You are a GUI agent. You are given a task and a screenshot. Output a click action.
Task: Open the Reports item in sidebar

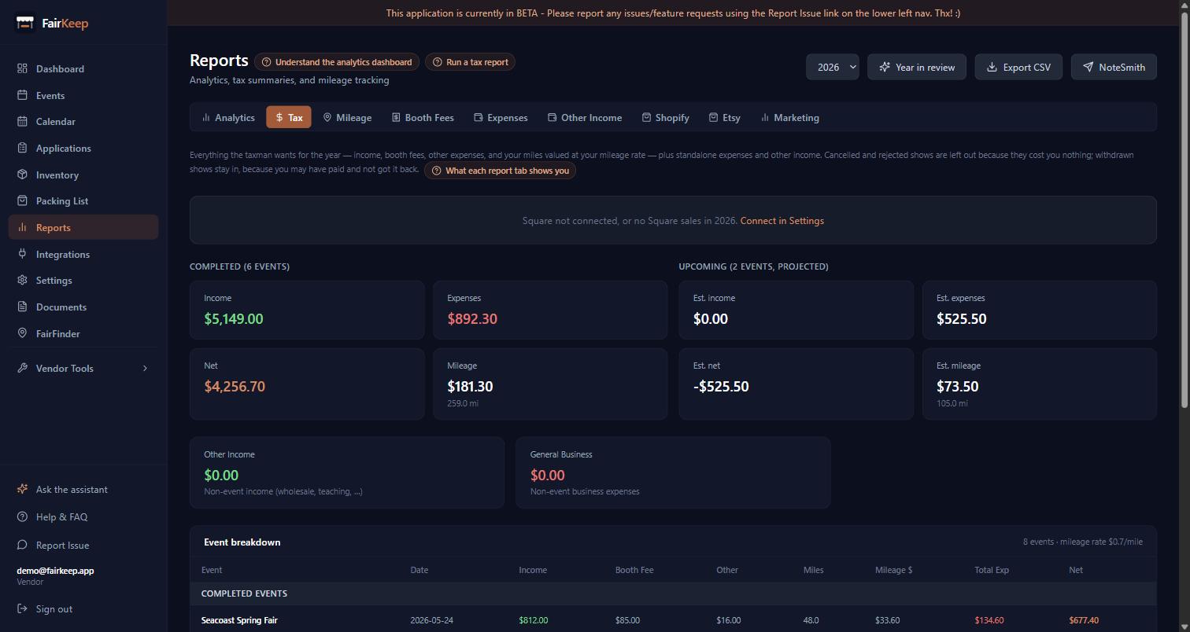(83, 227)
